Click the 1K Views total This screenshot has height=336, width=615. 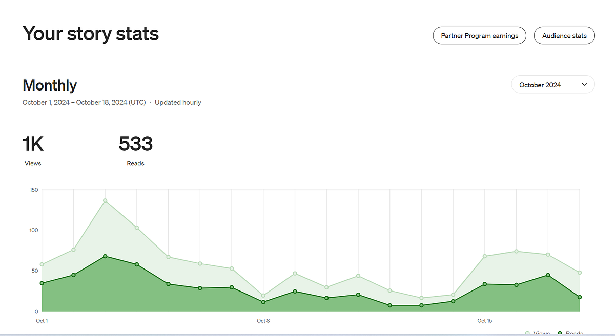33,144
